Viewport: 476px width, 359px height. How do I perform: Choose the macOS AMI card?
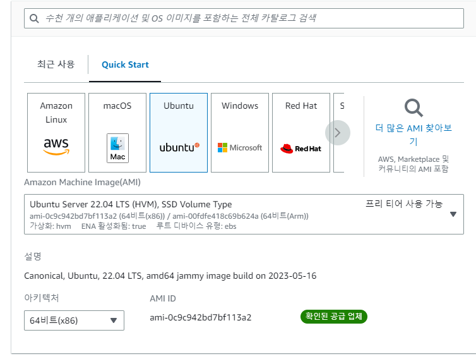pyautogui.click(x=117, y=133)
